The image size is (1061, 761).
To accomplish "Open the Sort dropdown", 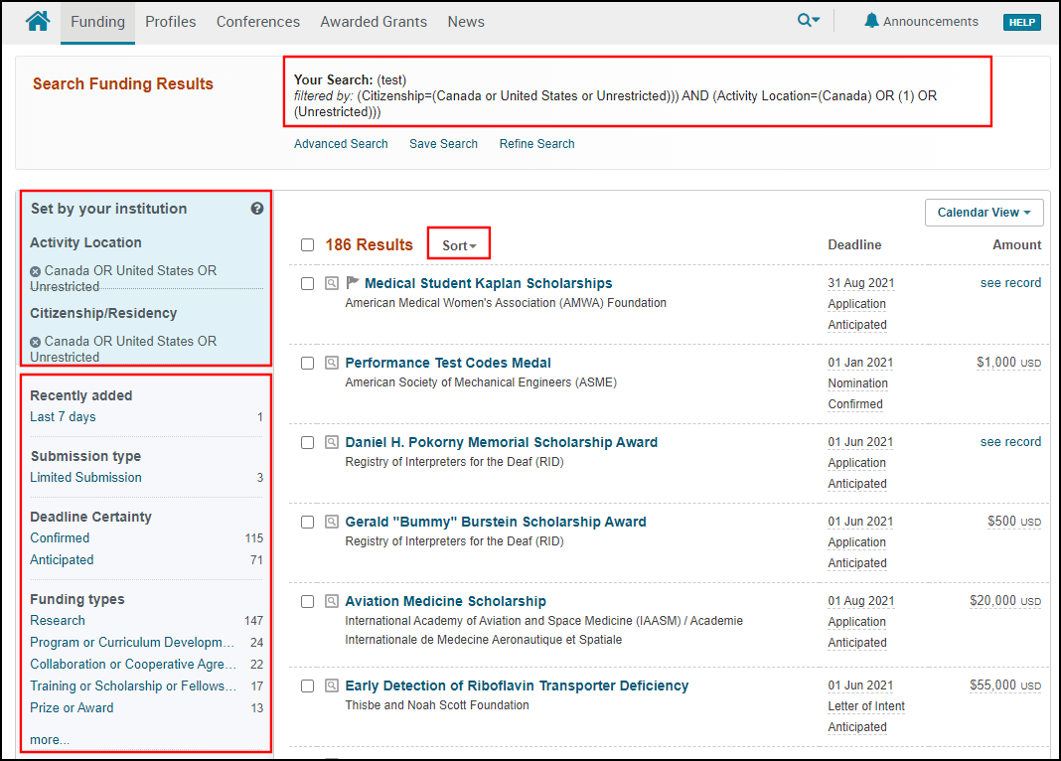I will click(459, 245).
